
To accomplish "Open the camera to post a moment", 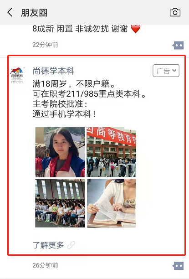I will tap(175, 12).
